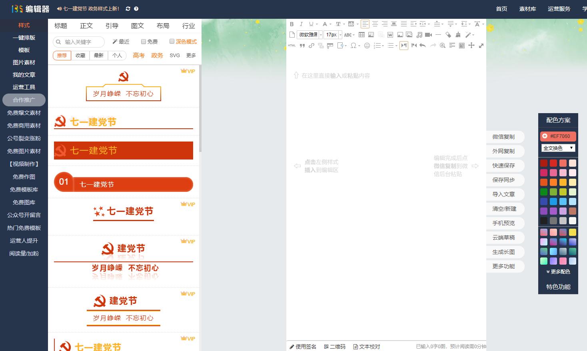
Task: Switch to the 正文 tab
Action: 86,26
